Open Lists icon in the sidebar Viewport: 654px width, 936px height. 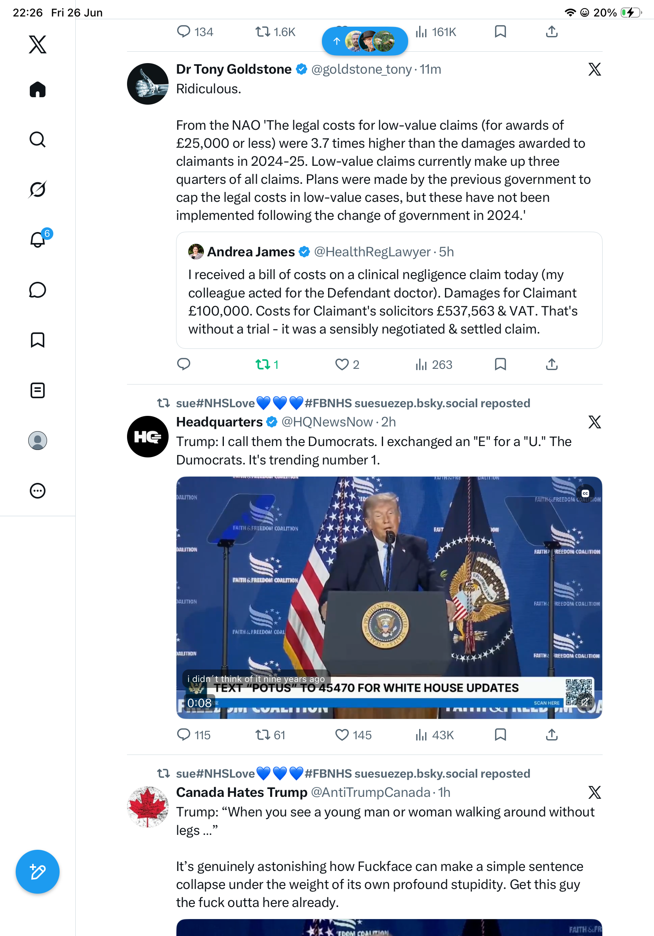(x=38, y=390)
